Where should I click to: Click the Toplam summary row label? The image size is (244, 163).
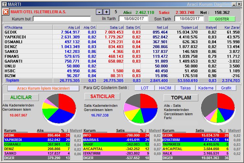tap(12, 80)
